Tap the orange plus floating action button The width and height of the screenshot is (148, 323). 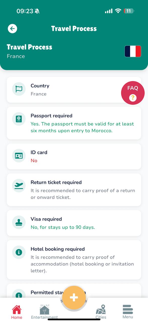click(74, 298)
